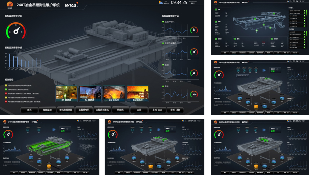Switch to 视频监控 tab in the large dashboard

pos(47,110)
